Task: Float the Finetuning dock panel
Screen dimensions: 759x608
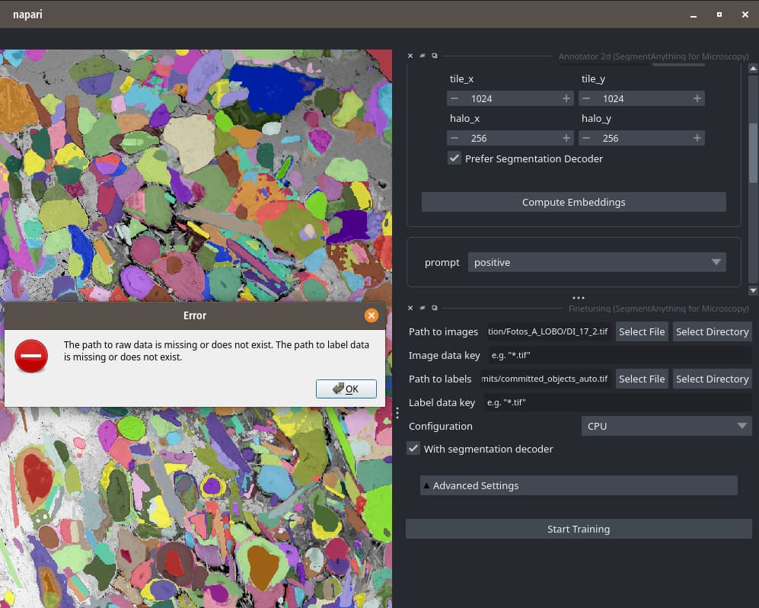Action: [x=435, y=308]
